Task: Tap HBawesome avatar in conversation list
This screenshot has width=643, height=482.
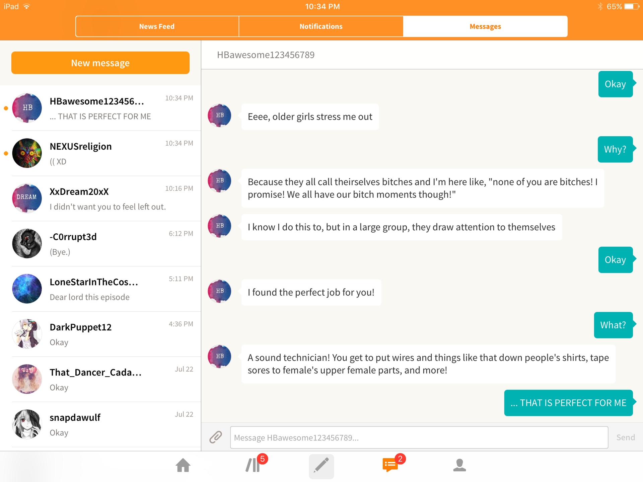Action: click(x=27, y=108)
